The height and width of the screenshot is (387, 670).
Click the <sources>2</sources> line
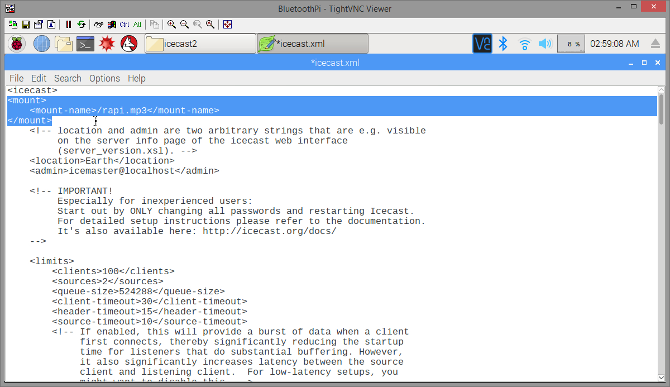click(x=108, y=281)
